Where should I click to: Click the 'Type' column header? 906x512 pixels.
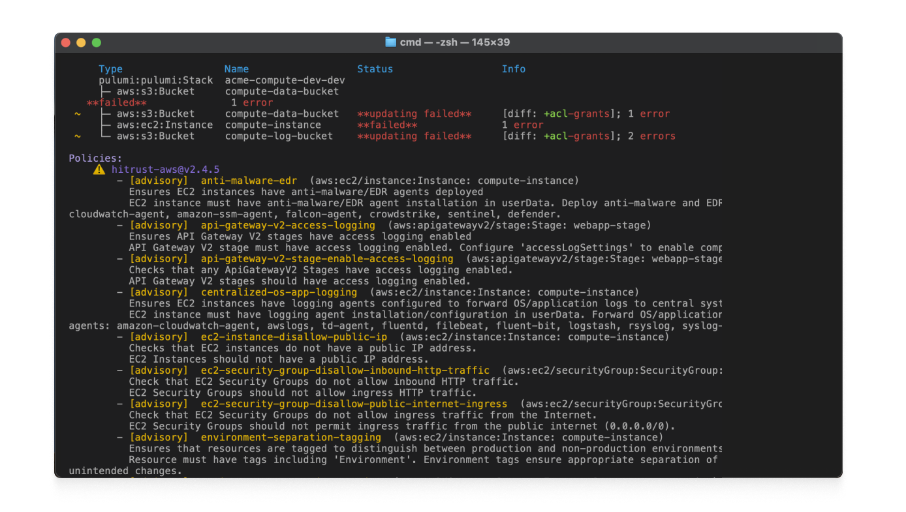[110, 69]
